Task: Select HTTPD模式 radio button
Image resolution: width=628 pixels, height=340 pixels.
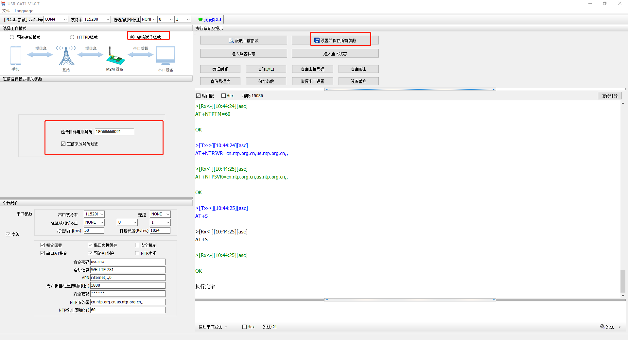Action: (x=72, y=37)
